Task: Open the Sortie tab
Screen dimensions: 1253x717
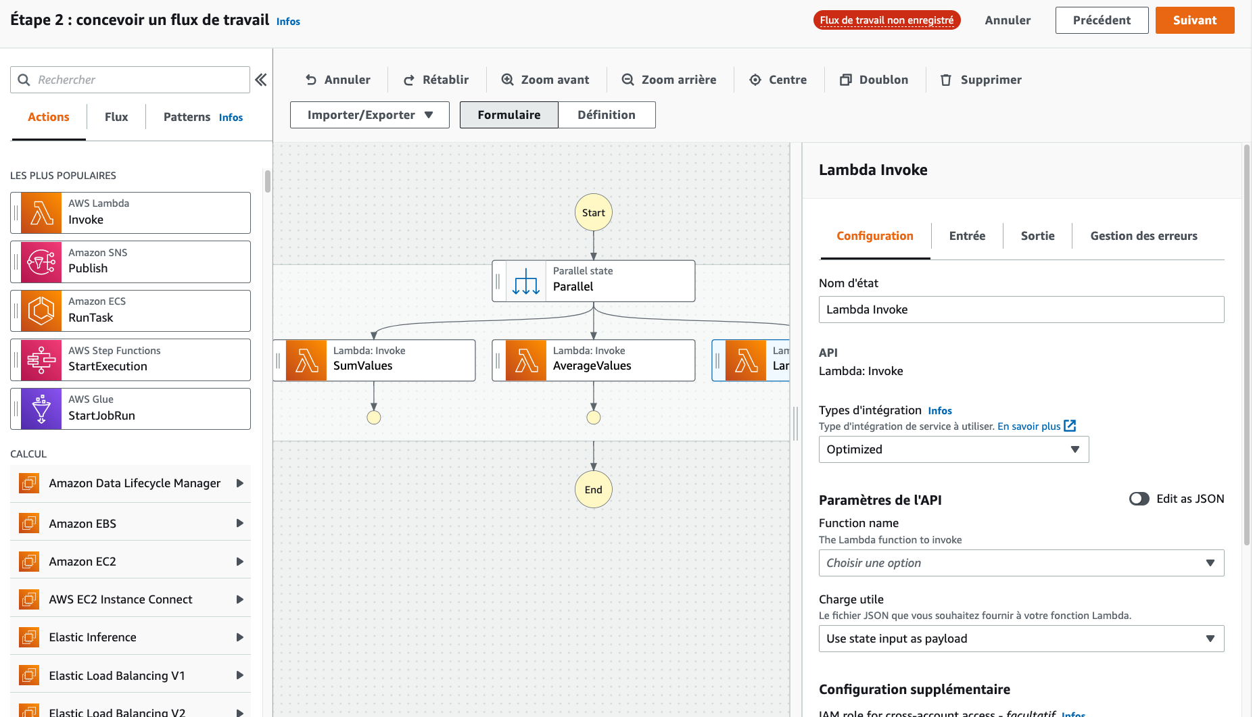Action: click(x=1037, y=236)
